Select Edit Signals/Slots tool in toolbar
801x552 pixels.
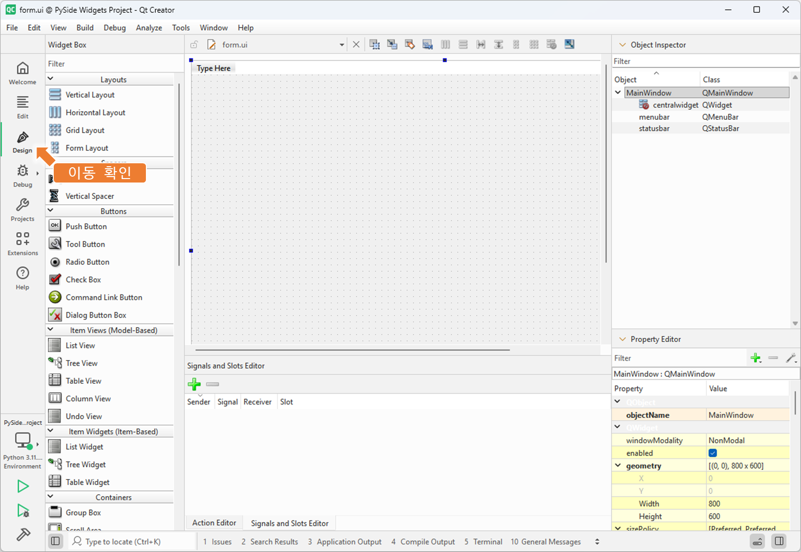(x=392, y=44)
